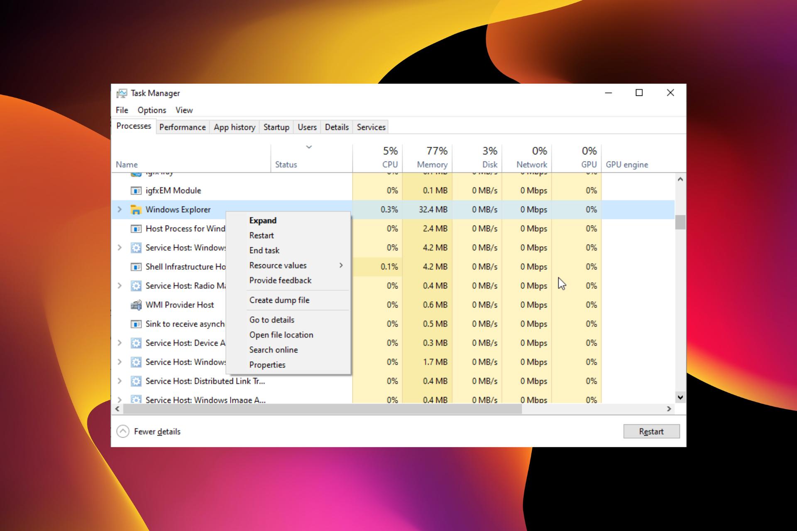Open the File menu
Screen dimensions: 797x531
pyautogui.click(x=122, y=110)
